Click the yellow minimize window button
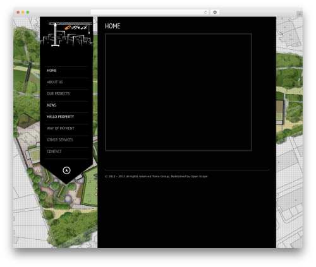This screenshot has height=267, width=316. [23, 12]
